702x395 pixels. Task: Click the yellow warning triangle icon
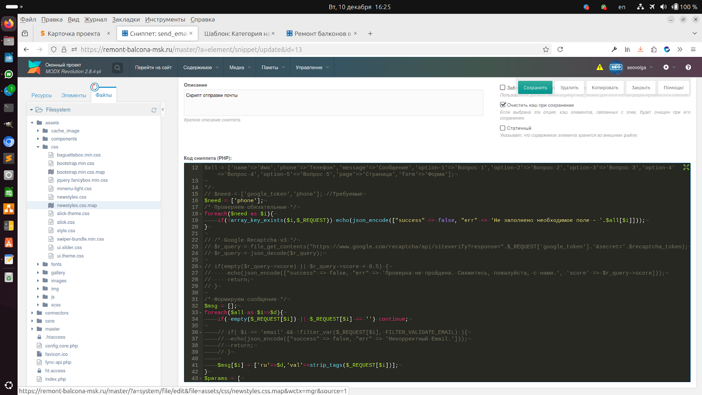tap(600, 67)
